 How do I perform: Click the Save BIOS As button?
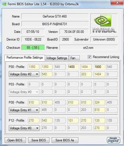pos(65,140)
